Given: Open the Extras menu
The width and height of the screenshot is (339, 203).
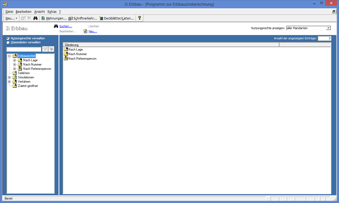Looking at the screenshot, I should click(52, 12).
